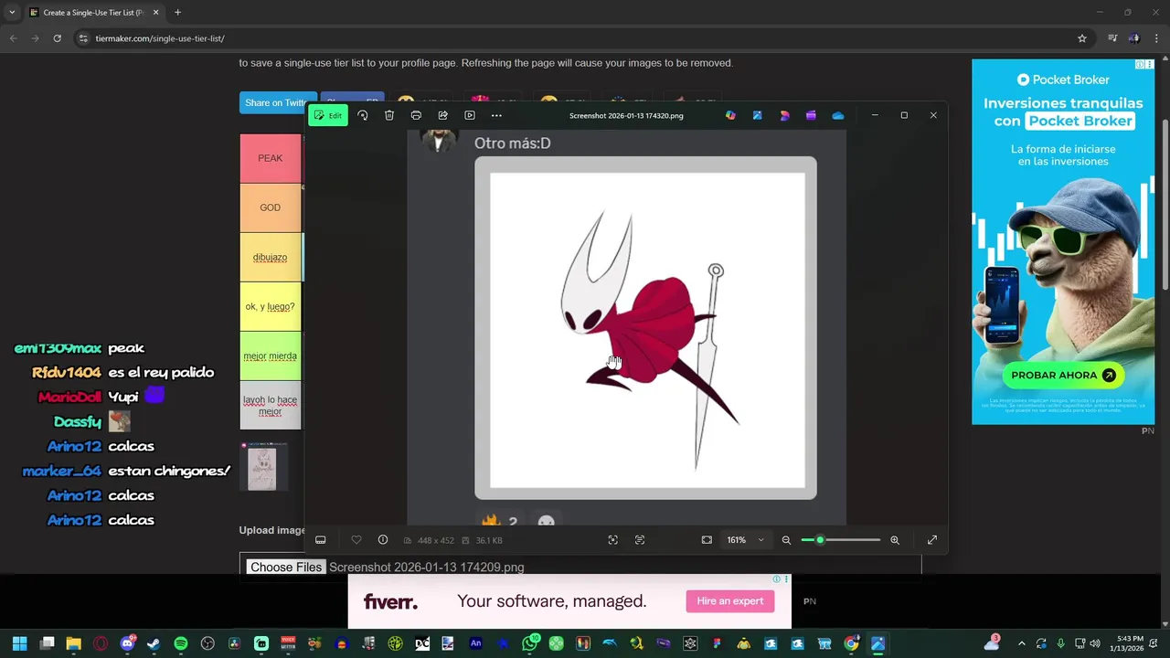Open Google Chrome from the taskbar
This screenshot has height=658, width=1170.
point(851,644)
